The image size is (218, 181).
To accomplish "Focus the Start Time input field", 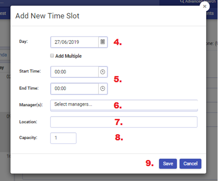I will pos(74,72).
